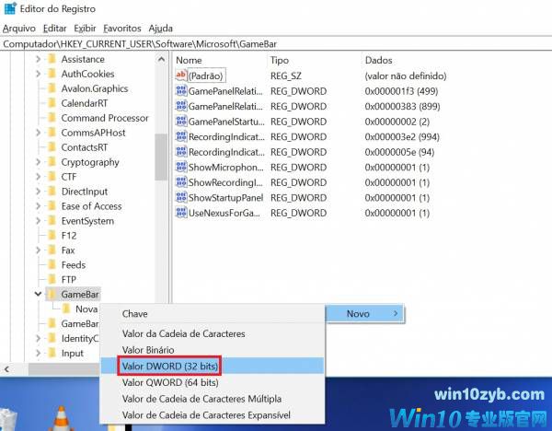Click the tree pane vertical scrollbar

pyautogui.click(x=161, y=157)
